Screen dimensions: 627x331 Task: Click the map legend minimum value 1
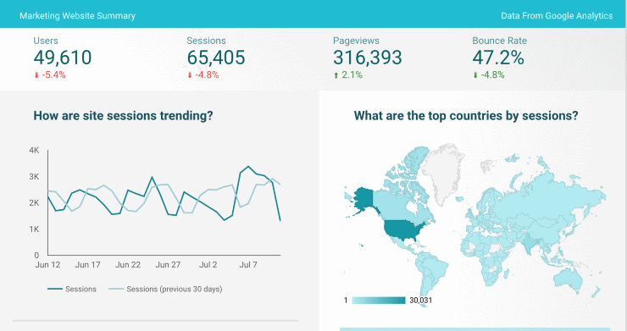click(x=346, y=301)
